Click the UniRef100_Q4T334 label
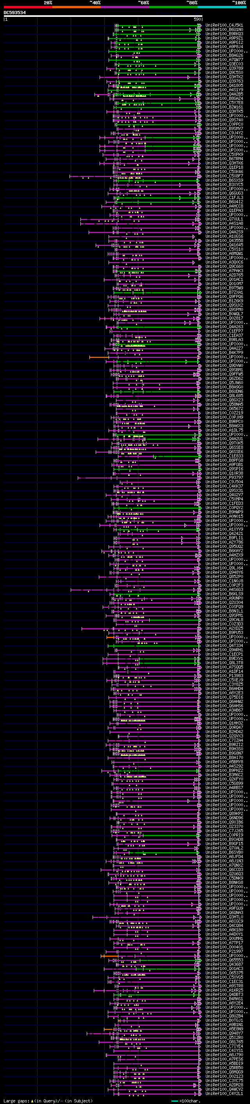 pyautogui.click(x=224, y=645)
